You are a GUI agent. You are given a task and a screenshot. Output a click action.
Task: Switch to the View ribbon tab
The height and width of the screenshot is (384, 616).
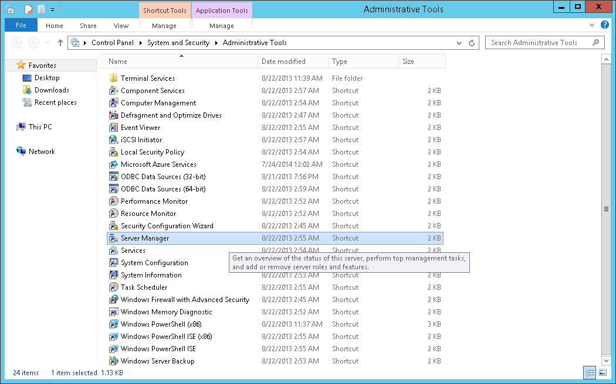pos(121,26)
